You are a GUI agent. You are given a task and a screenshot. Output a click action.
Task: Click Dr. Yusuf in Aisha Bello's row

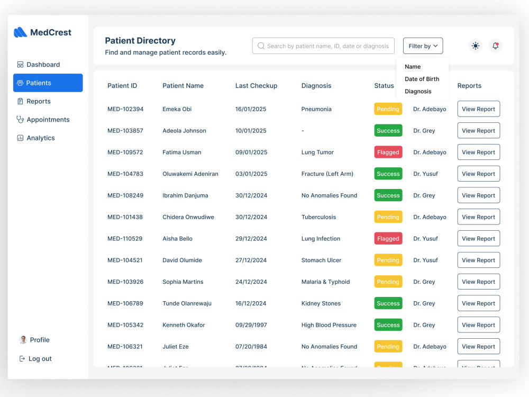[x=425, y=239]
